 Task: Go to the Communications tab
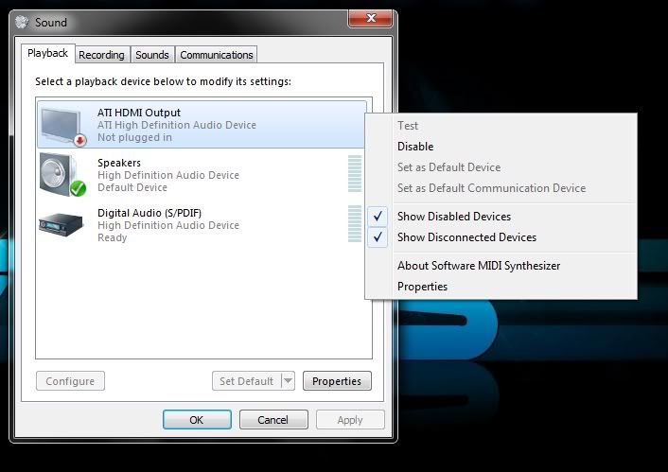click(x=217, y=55)
